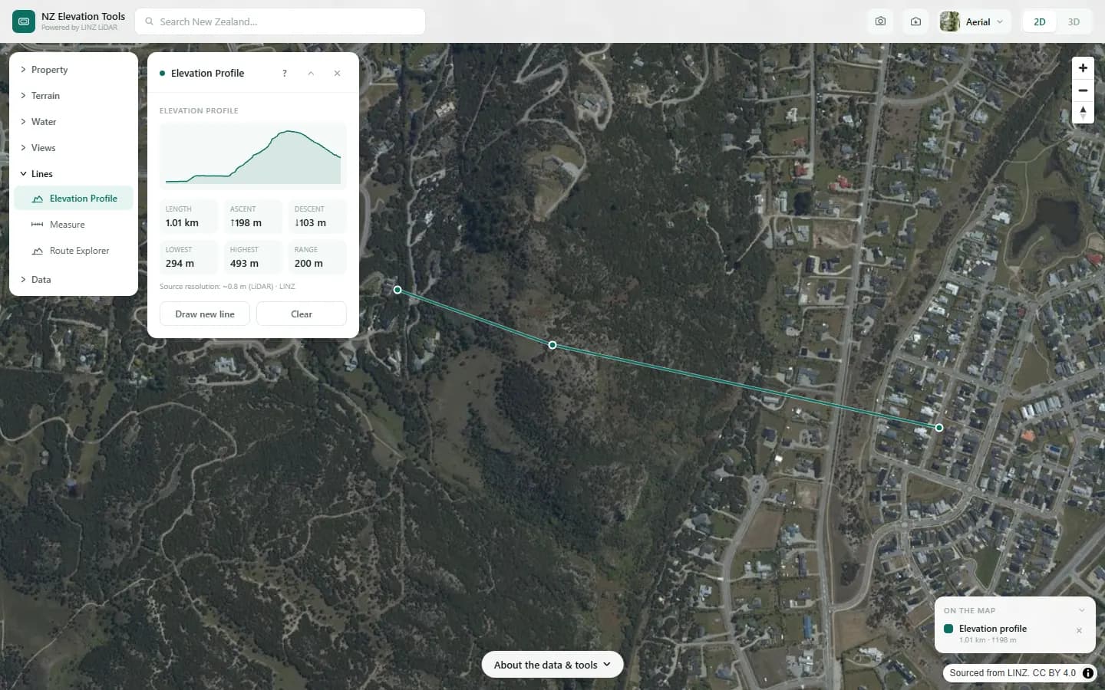
Task: Click the Ascent 198 m stat
Action: pyautogui.click(x=253, y=216)
